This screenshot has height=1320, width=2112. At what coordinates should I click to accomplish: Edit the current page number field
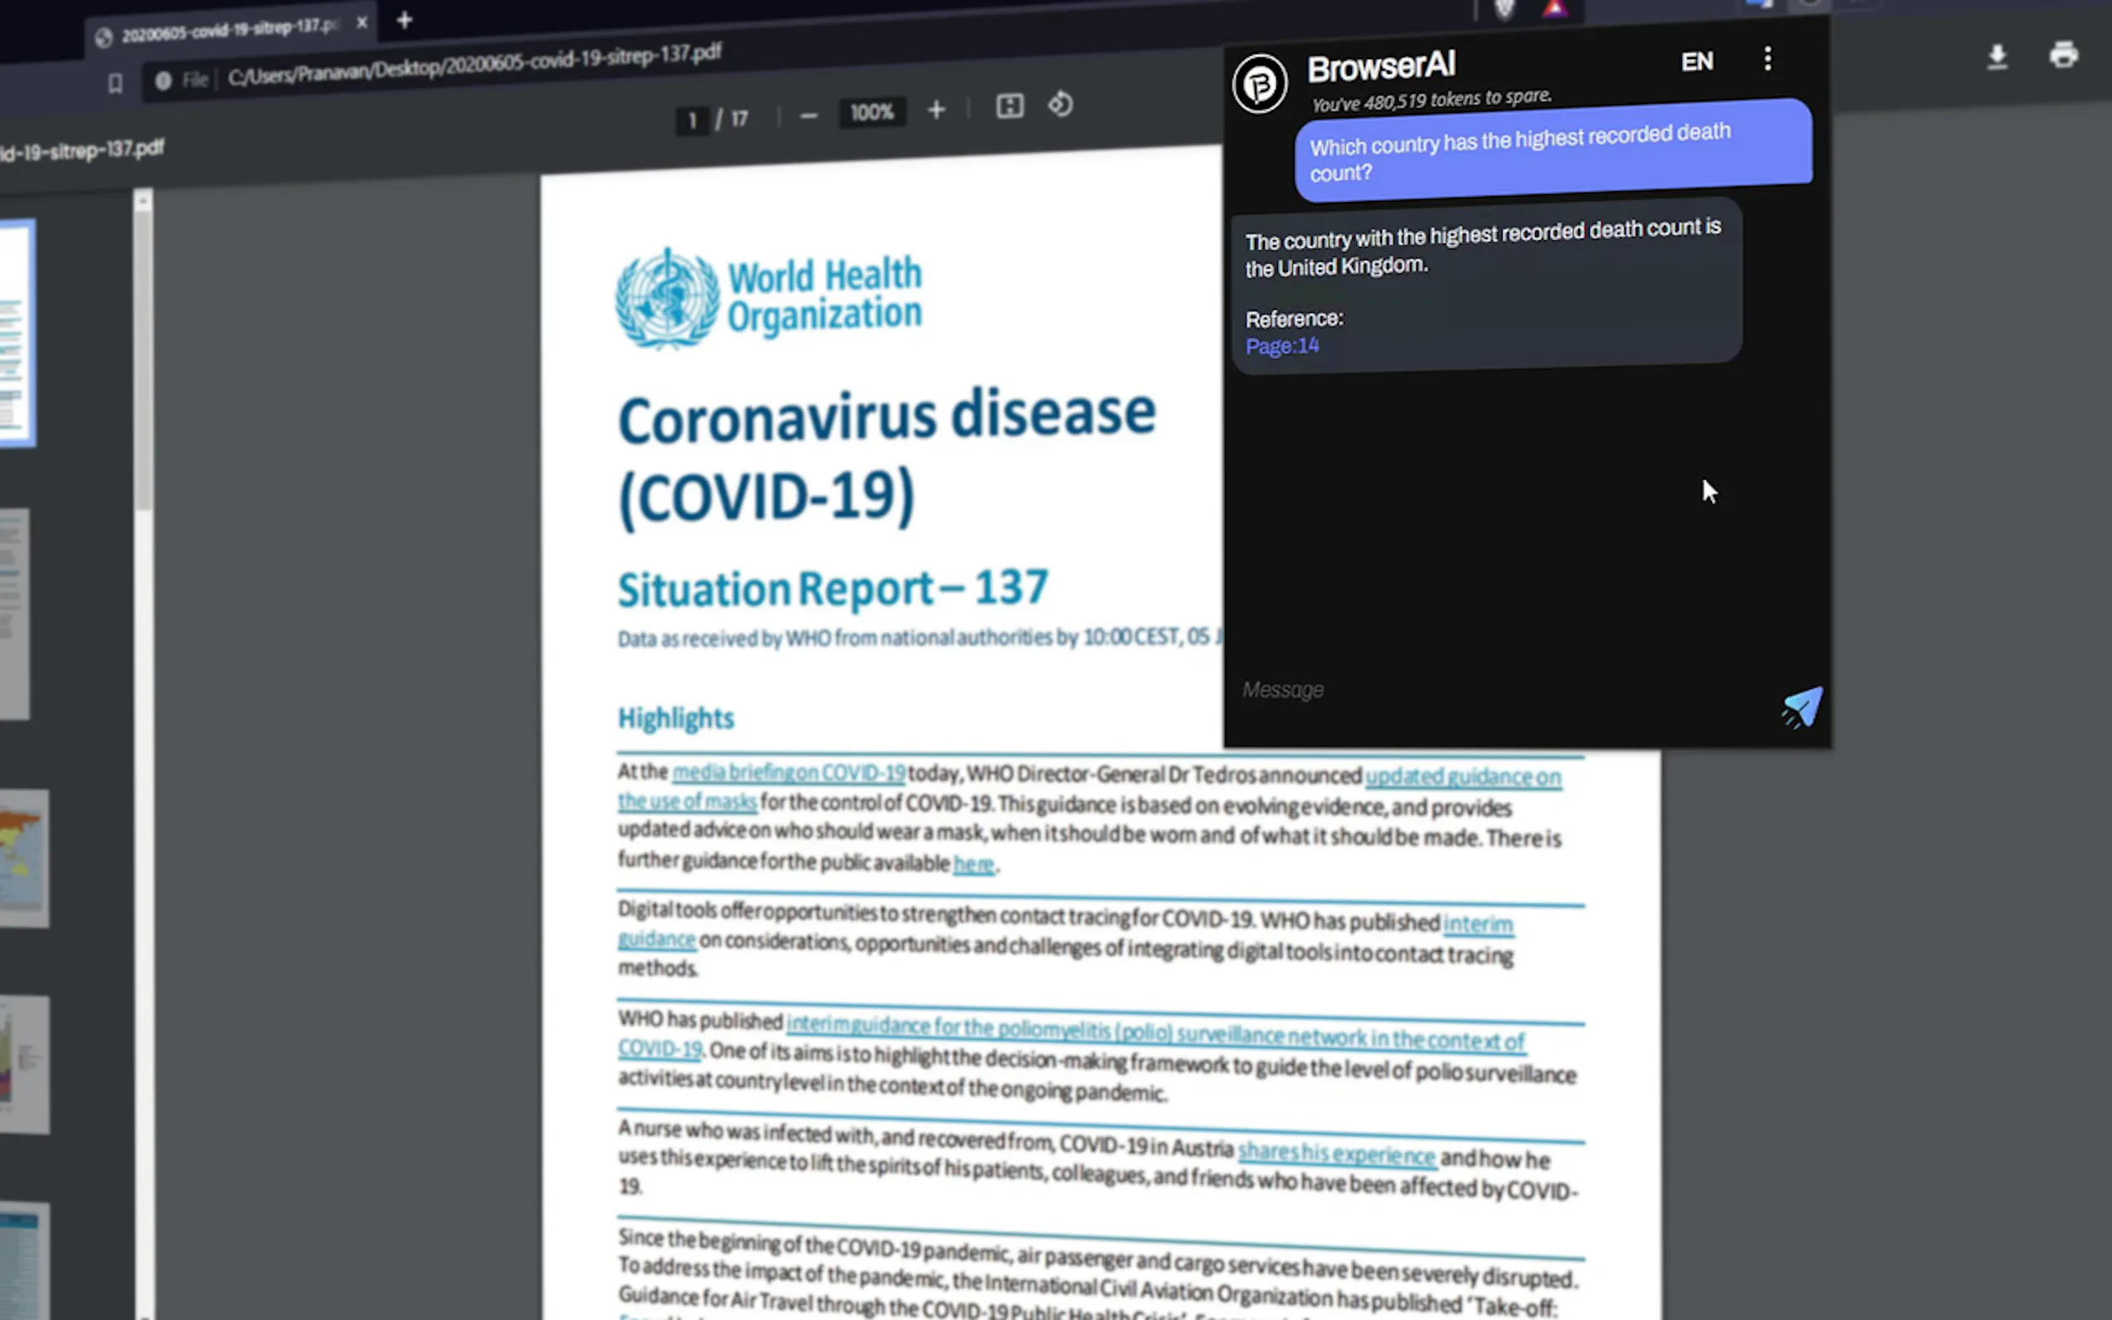coord(693,120)
